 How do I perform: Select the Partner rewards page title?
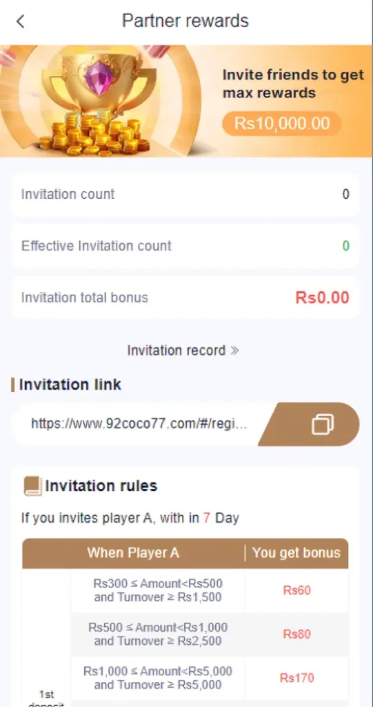click(185, 21)
